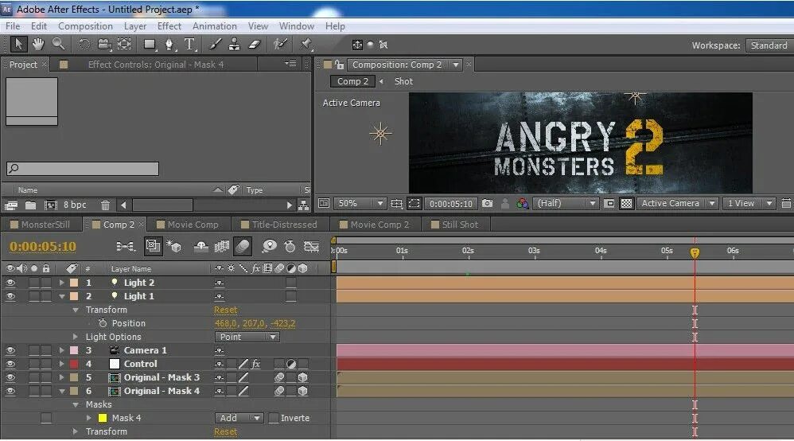This screenshot has height=441, width=794.
Task: Create new composition icon in Project panel
Action: pyautogui.click(x=51, y=205)
